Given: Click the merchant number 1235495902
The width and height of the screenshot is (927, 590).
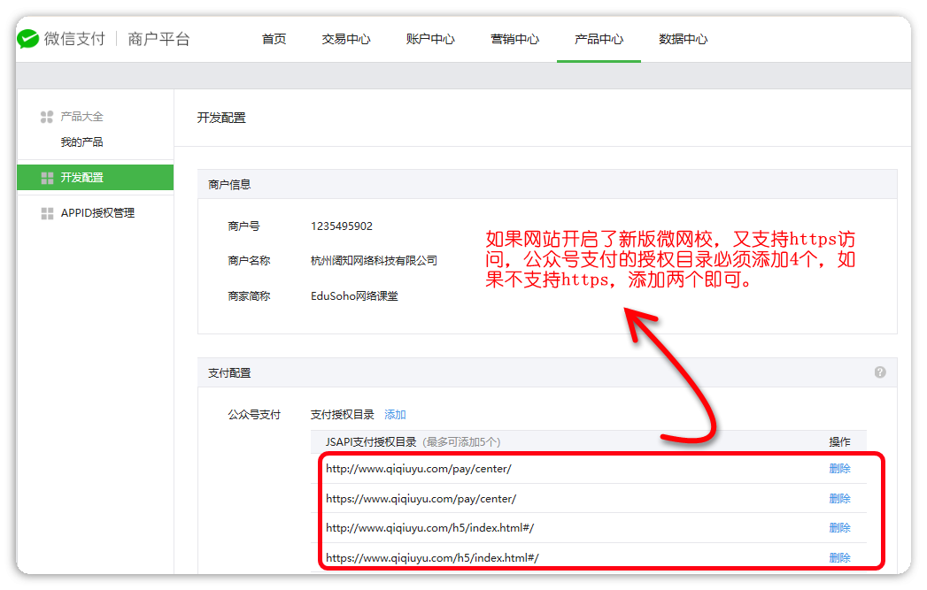Looking at the screenshot, I should 342,226.
